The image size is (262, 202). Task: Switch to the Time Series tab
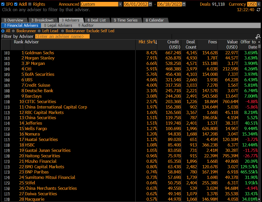pyautogui.click(x=126, y=20)
